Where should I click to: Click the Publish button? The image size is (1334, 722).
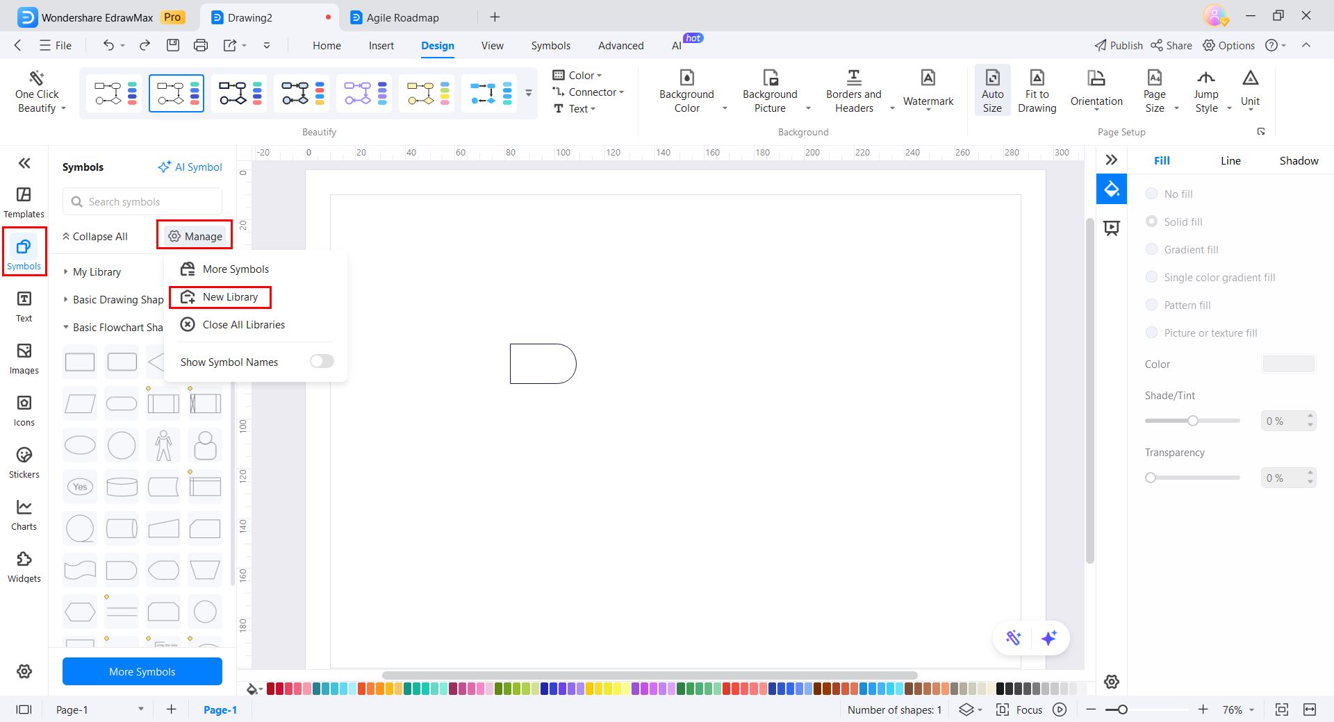(x=1119, y=45)
